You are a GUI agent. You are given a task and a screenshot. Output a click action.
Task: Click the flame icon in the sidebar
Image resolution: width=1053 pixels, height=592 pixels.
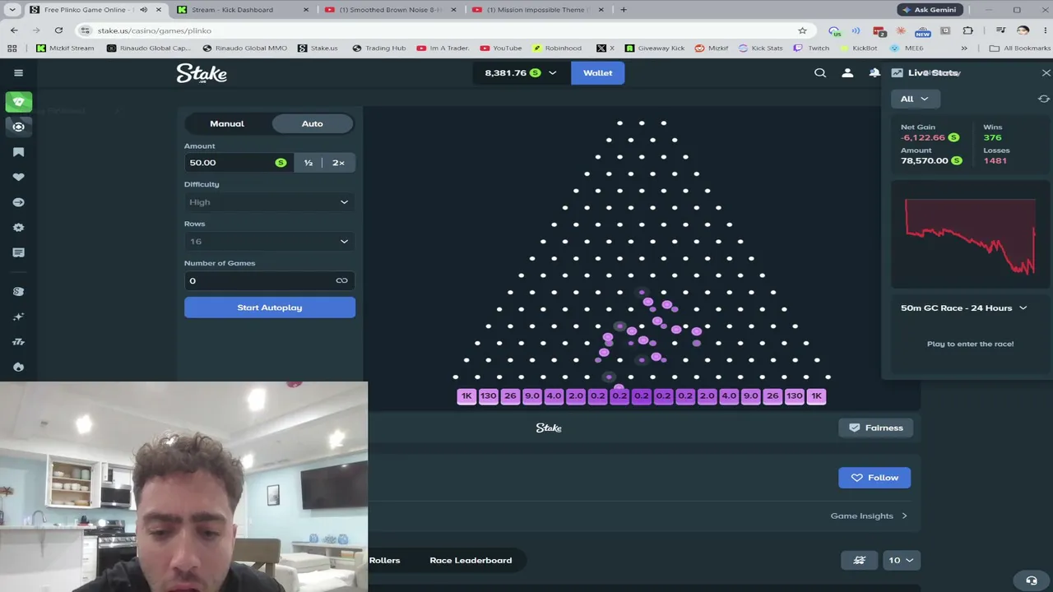[x=18, y=367]
